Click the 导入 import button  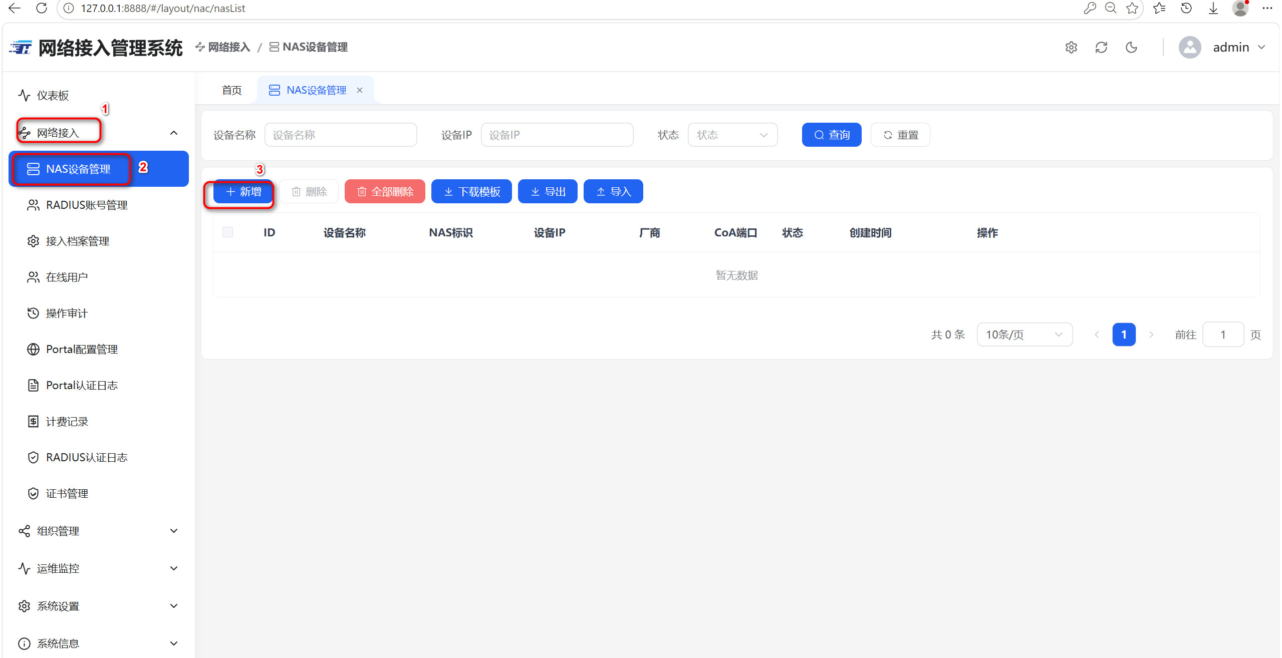(613, 191)
